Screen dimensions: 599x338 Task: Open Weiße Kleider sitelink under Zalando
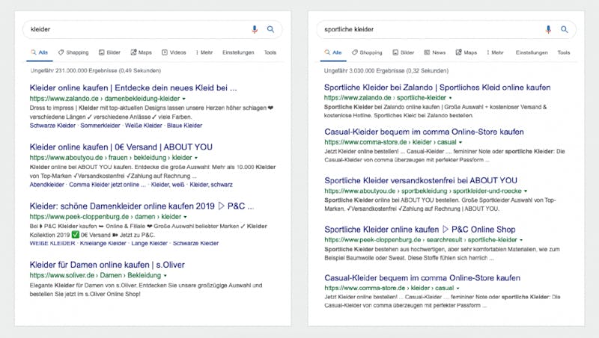pyautogui.click(x=144, y=126)
